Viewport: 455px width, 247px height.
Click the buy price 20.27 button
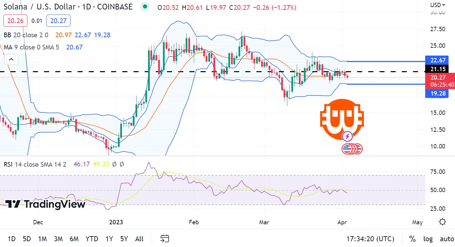pos(58,21)
